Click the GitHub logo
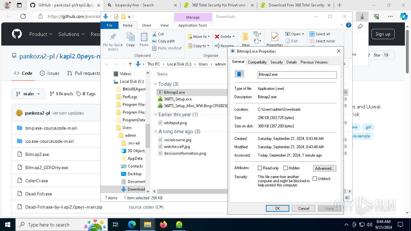Image resolution: width=411 pixels, height=231 pixels. (17, 34)
